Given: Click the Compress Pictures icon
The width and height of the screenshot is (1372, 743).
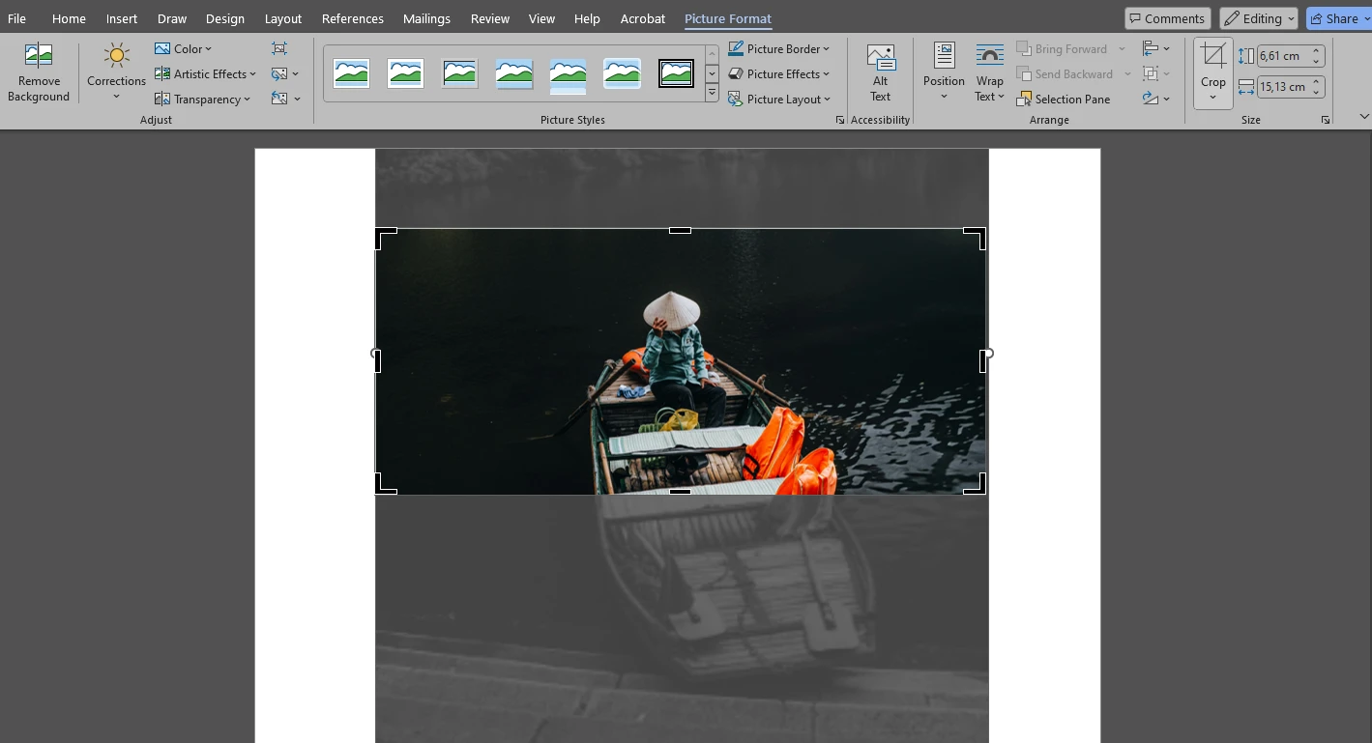Looking at the screenshot, I should [279, 48].
